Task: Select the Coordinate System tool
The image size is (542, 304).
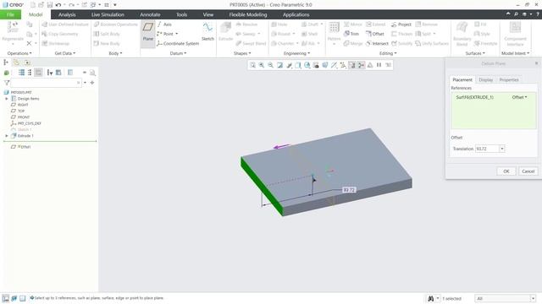Action: click(x=178, y=43)
